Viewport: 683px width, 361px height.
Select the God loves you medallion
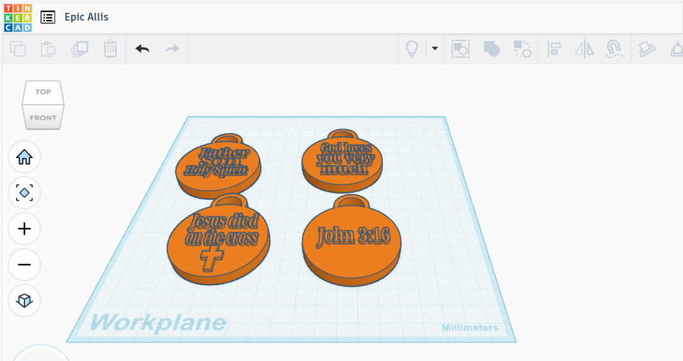click(x=342, y=161)
